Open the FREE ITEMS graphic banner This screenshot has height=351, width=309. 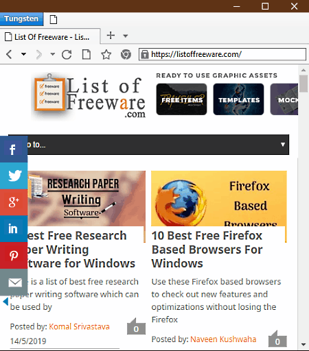point(181,99)
